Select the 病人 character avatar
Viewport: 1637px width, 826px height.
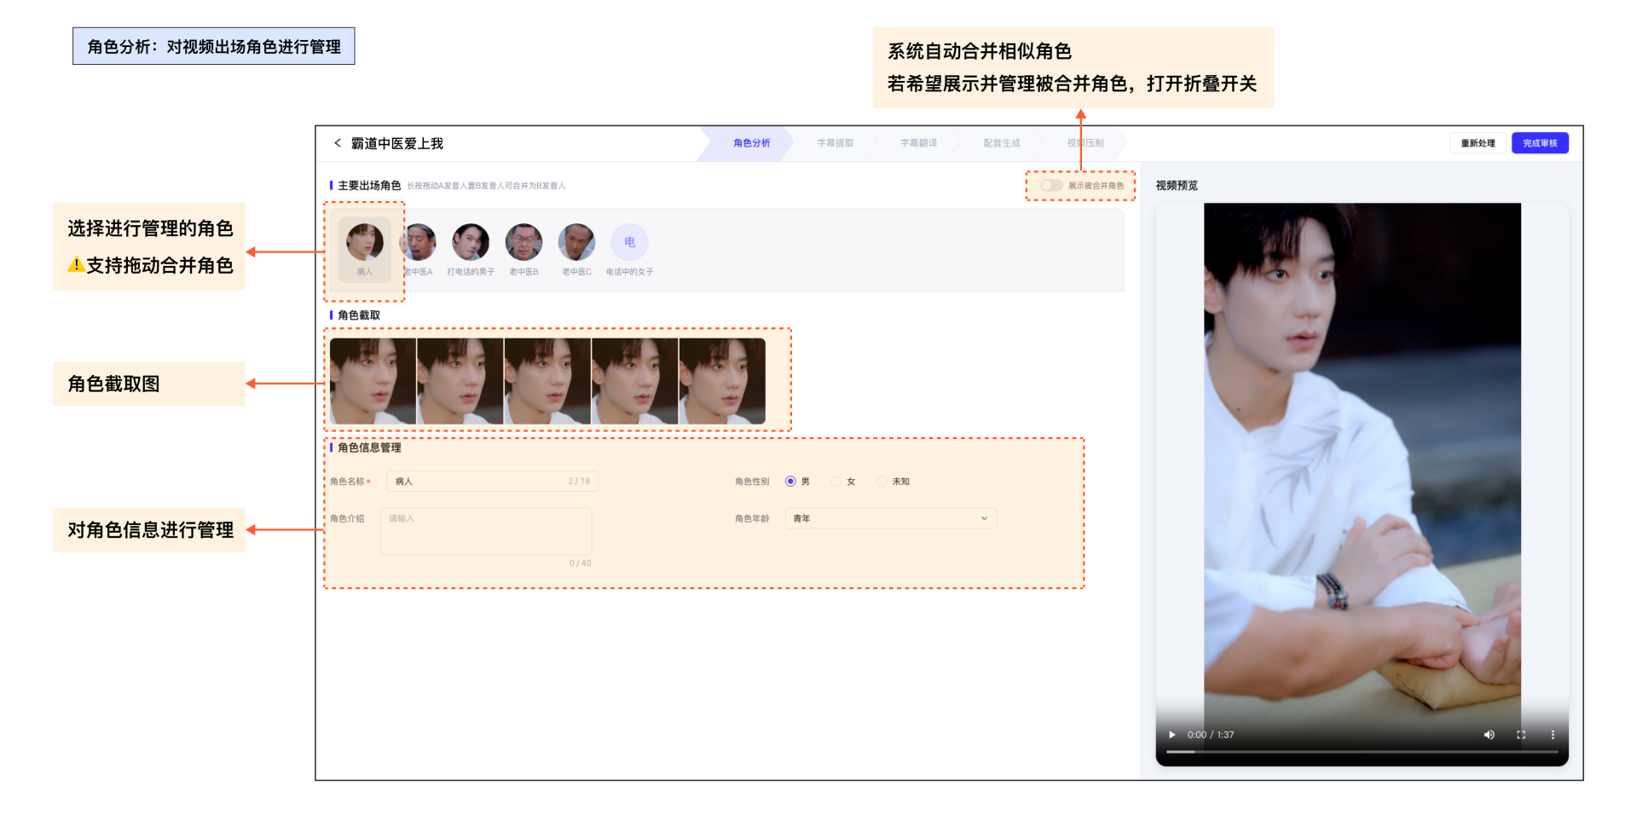(365, 242)
